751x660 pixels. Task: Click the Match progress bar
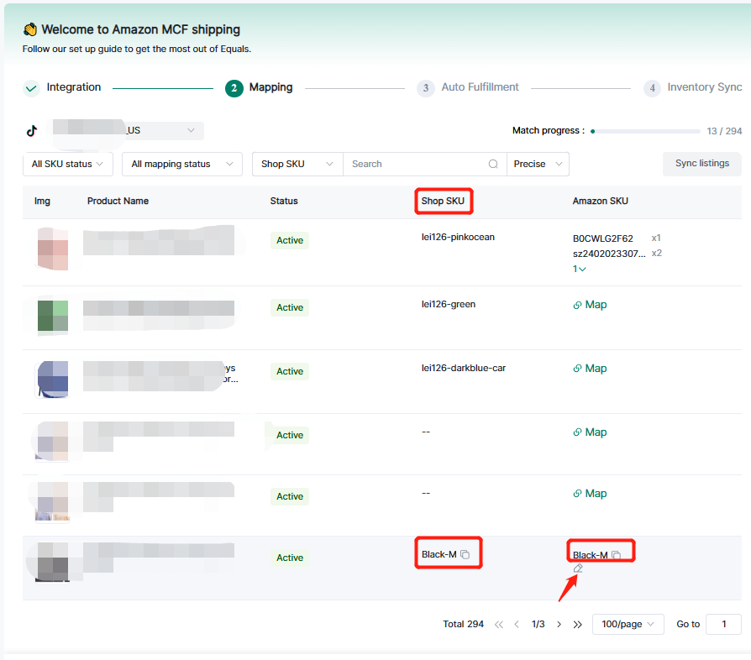pyautogui.click(x=645, y=131)
